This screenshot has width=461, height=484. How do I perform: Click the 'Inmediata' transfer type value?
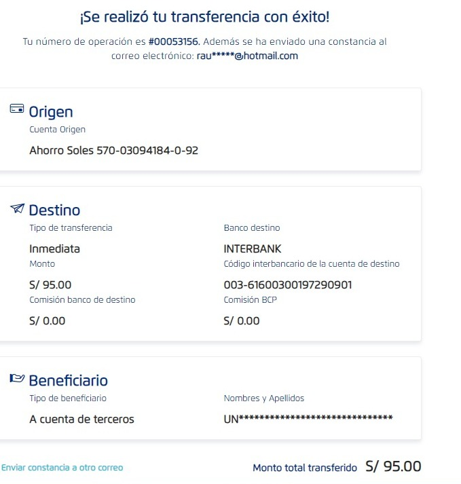click(54, 248)
